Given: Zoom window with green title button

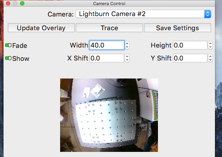Looking at the screenshot, I should coord(22,4).
